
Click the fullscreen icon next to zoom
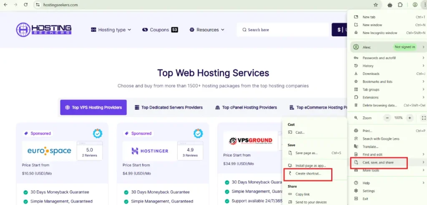(424, 118)
